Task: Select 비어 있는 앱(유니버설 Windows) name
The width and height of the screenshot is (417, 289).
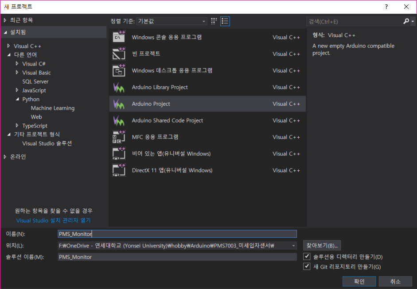Action: tap(171, 154)
